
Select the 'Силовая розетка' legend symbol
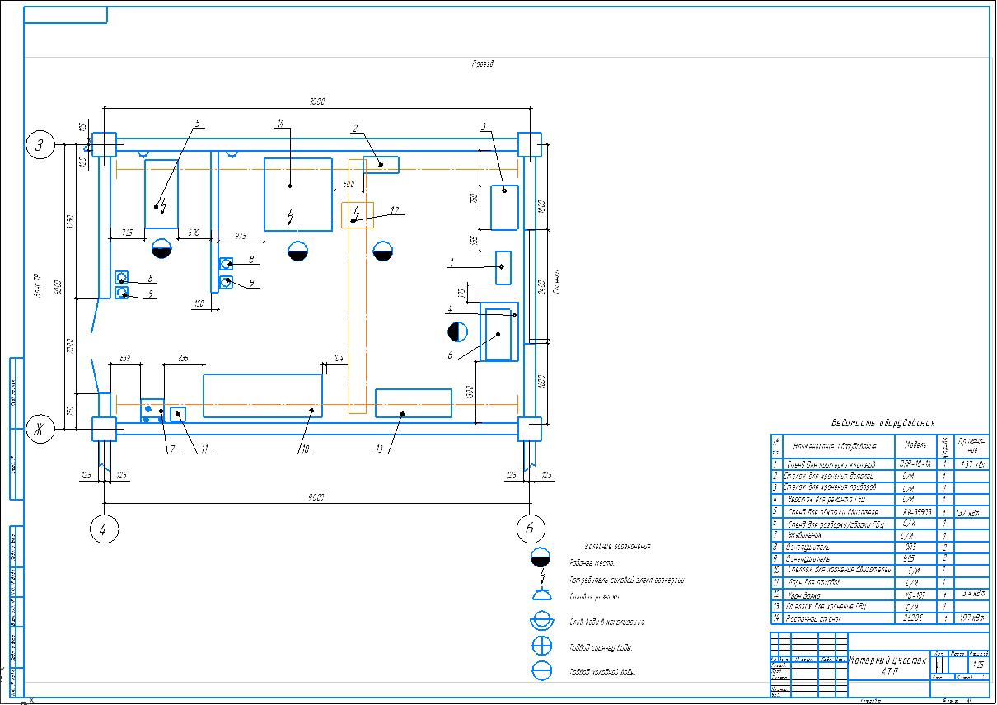pyautogui.click(x=541, y=595)
